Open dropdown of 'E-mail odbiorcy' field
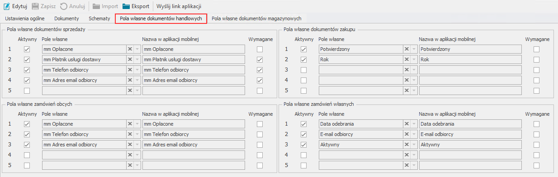 click(x=414, y=134)
